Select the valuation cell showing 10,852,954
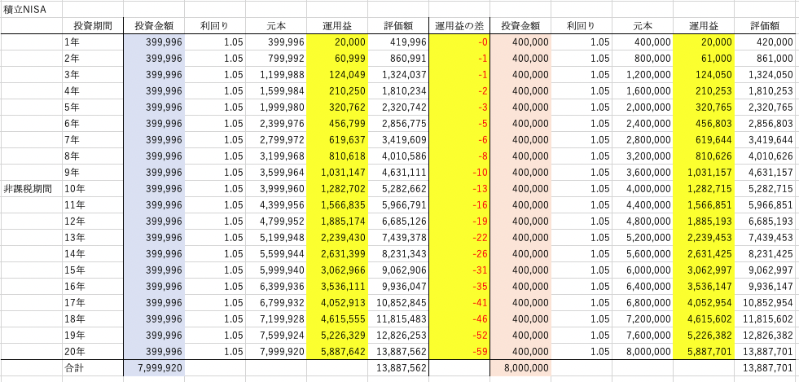 pyautogui.click(x=766, y=302)
